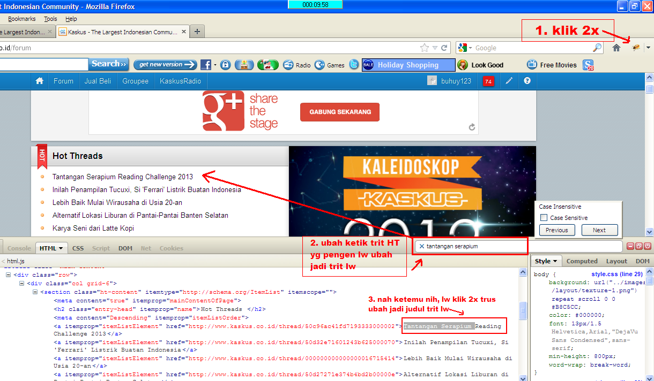Image resolution: width=654 pixels, height=381 pixels.
Task: Click the toolbar Search button
Action: tap(109, 64)
